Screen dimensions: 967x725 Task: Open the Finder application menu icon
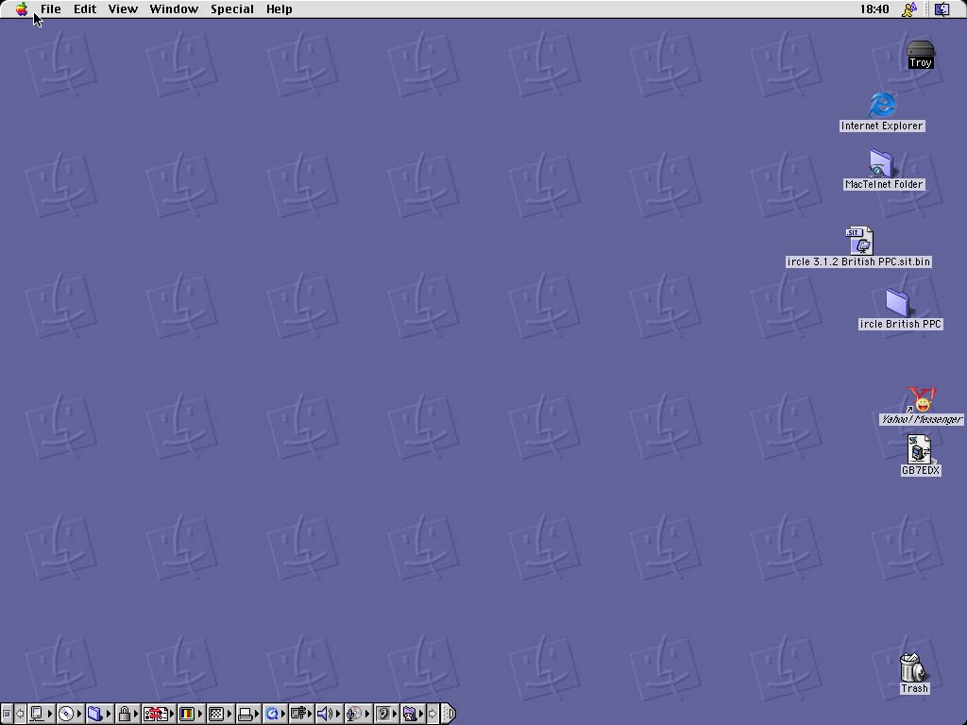coord(942,9)
